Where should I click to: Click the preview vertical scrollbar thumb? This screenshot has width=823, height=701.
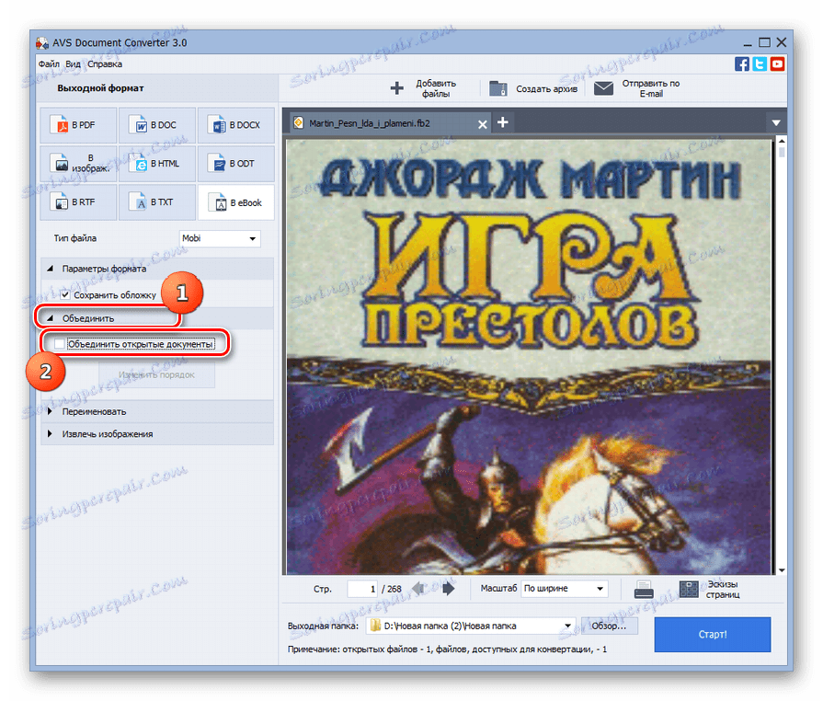782,153
